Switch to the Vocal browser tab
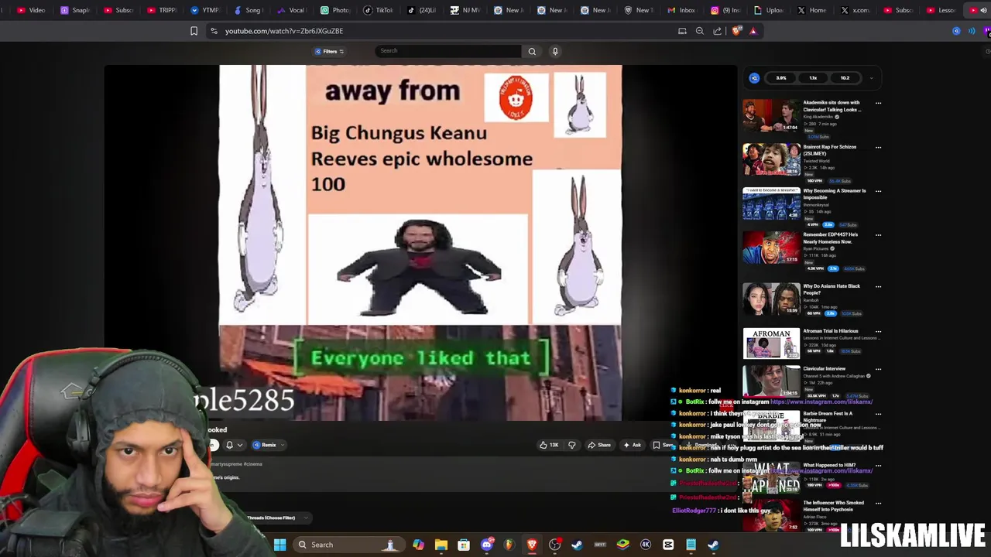991x557 pixels. click(x=291, y=10)
